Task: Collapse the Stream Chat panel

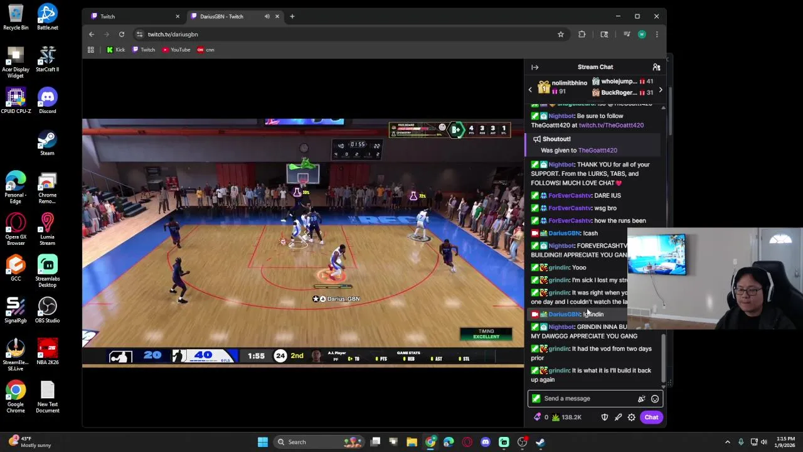Action: pos(534,67)
